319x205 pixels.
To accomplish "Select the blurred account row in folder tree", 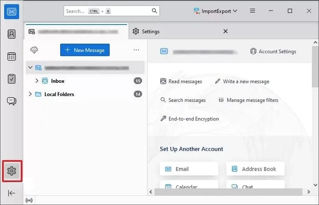I will [85, 67].
